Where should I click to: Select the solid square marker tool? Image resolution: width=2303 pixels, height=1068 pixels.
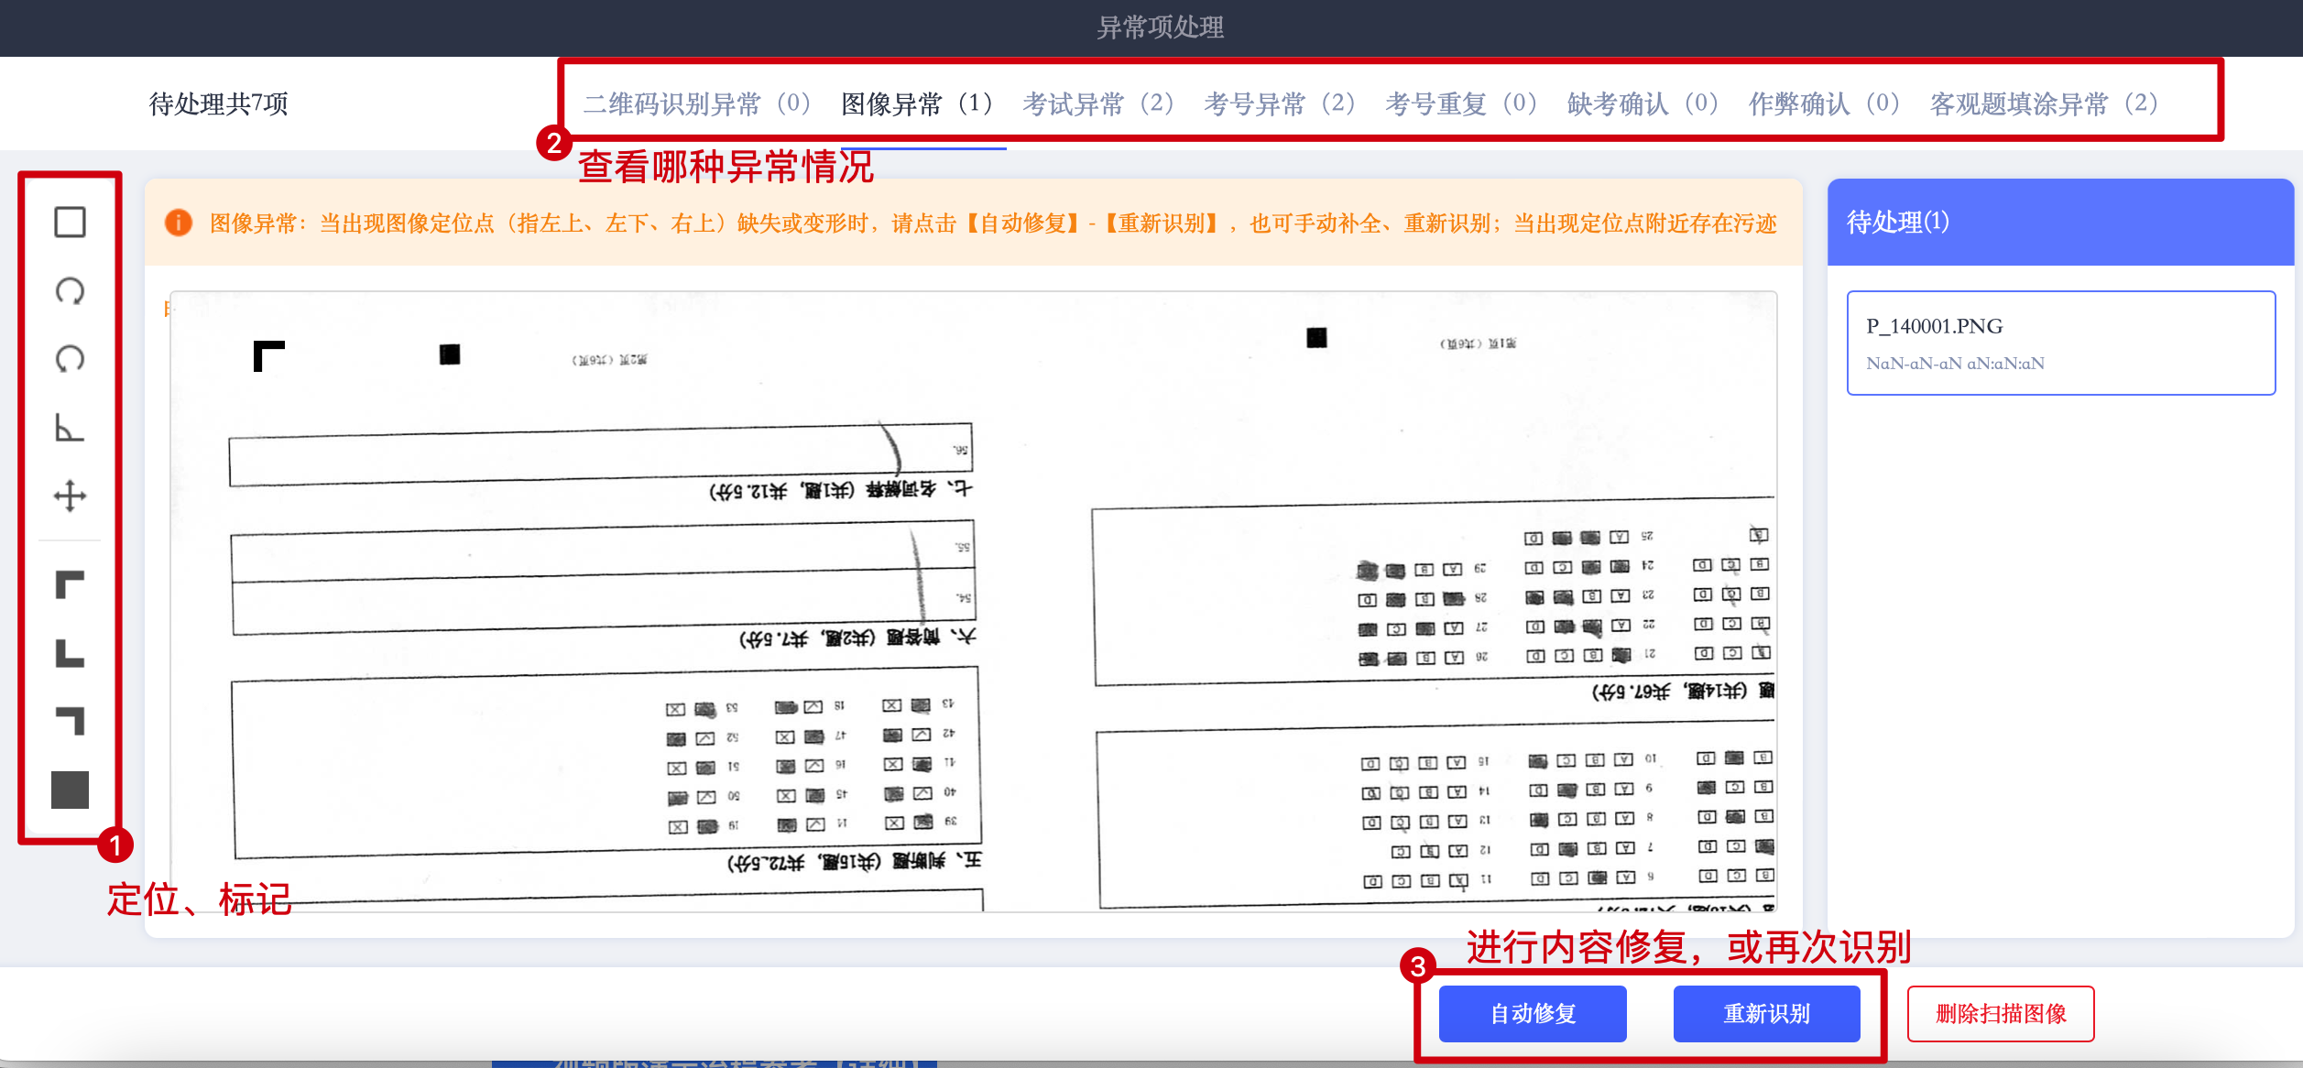70,790
